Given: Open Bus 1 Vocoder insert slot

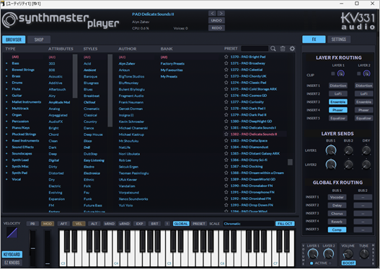Looking at the screenshot, I should click(337, 197).
